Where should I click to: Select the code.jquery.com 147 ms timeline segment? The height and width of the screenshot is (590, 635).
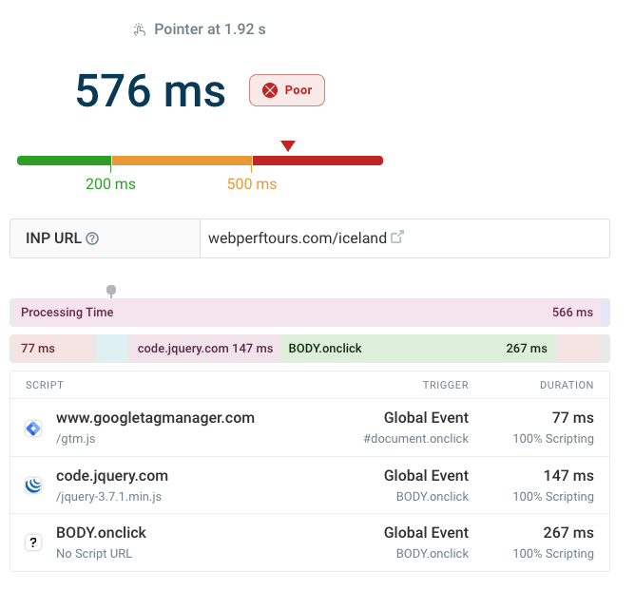coord(204,349)
